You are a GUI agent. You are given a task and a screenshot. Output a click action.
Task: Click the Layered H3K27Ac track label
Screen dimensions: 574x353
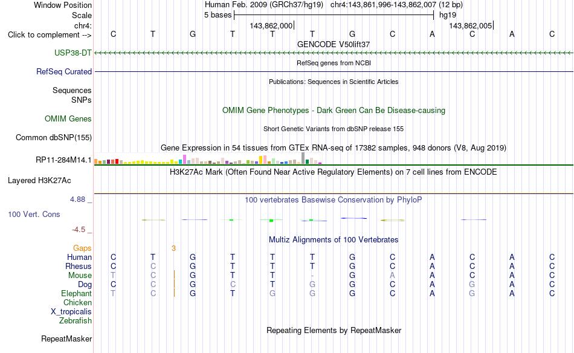click(x=39, y=181)
